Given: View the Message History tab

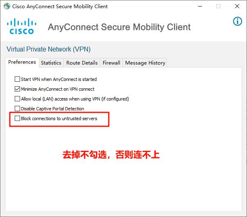Looking at the screenshot, I should 145,63.
